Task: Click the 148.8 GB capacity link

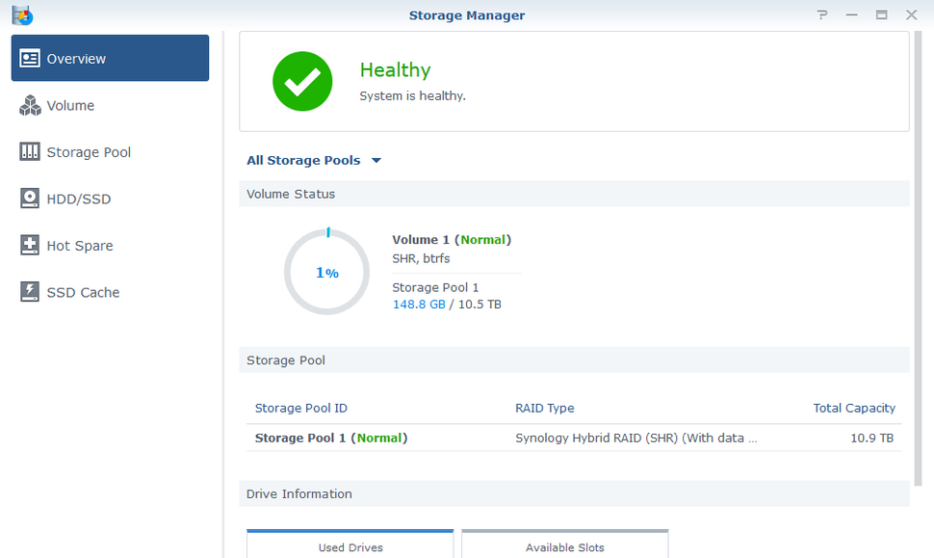Action: tap(418, 304)
